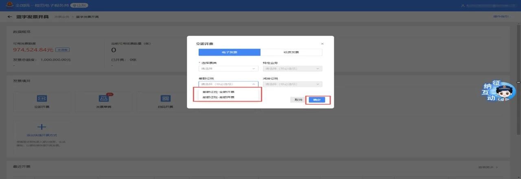Click the 取消 cancel button
Viewport: 521px width, 179px height.
(298, 100)
